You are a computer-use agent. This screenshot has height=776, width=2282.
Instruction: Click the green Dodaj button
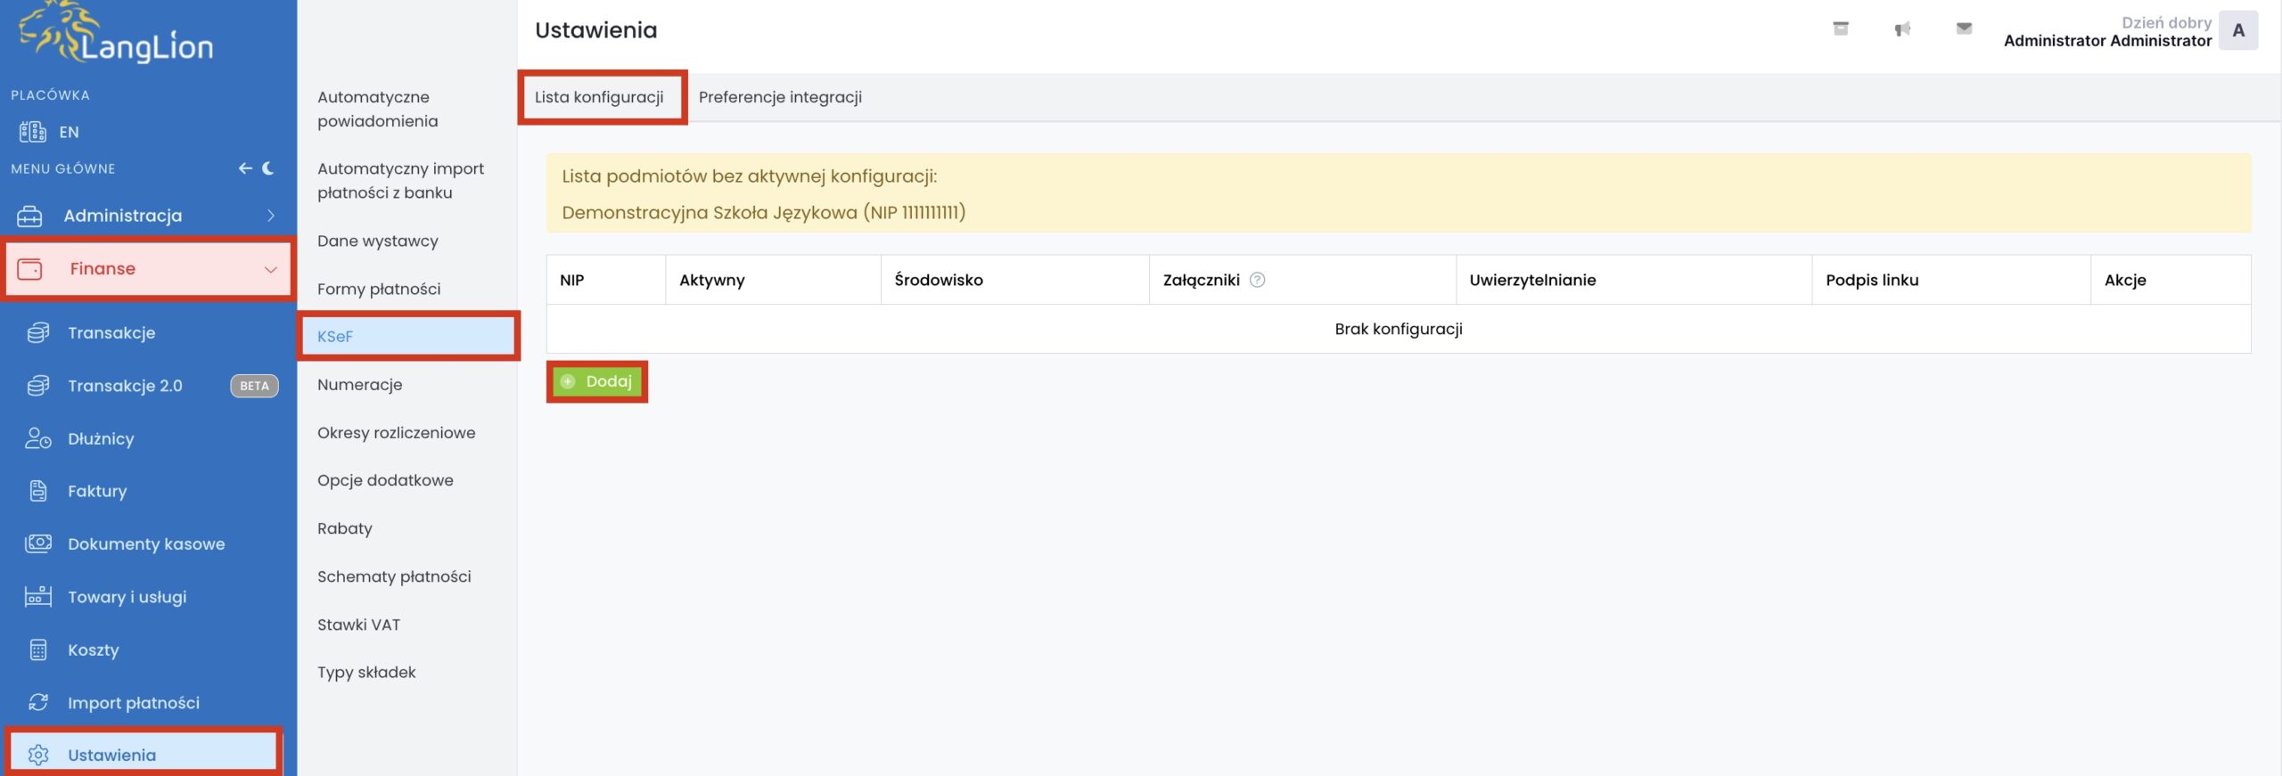(x=596, y=381)
